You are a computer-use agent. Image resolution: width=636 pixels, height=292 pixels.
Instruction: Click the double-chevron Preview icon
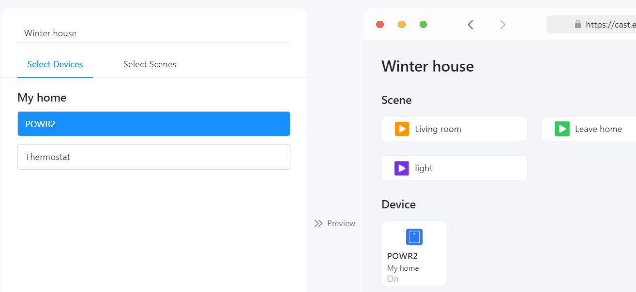(318, 223)
